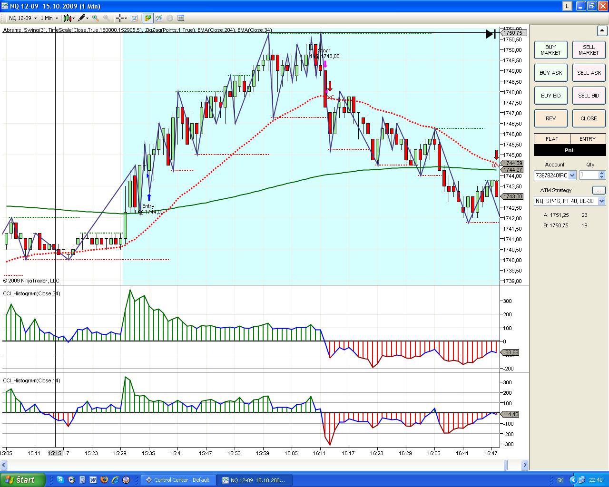609x487 pixels.
Task: Launch Internet Explorer from quick launch
Action: click(116, 480)
